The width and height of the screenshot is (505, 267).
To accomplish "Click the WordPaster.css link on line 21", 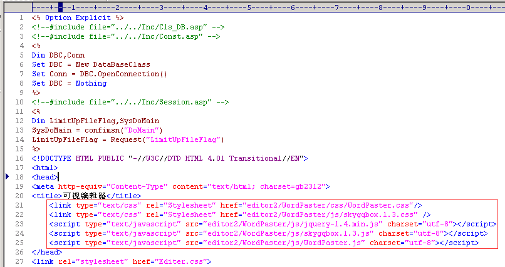I will tap(236, 205).
